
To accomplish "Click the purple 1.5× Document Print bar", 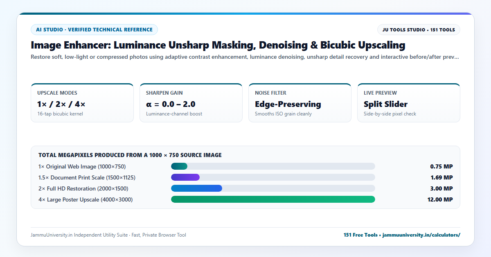I will click(185, 177).
